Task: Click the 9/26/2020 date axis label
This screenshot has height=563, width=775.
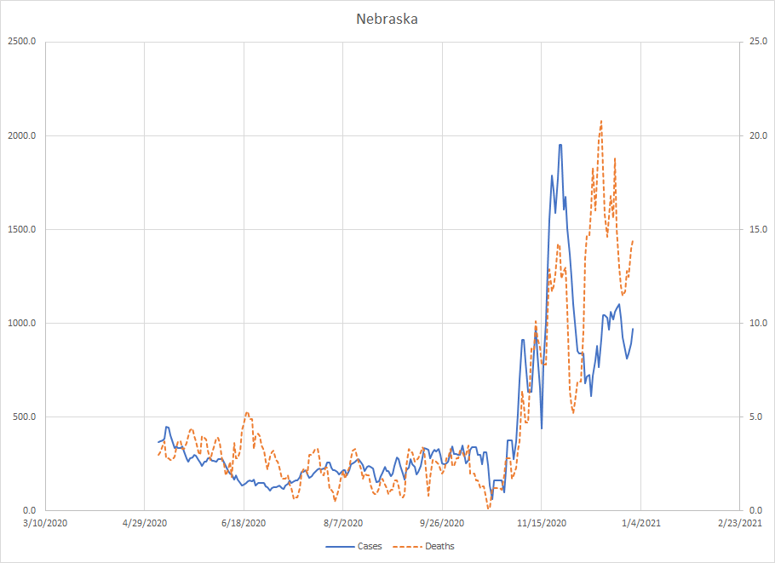Action: click(443, 523)
